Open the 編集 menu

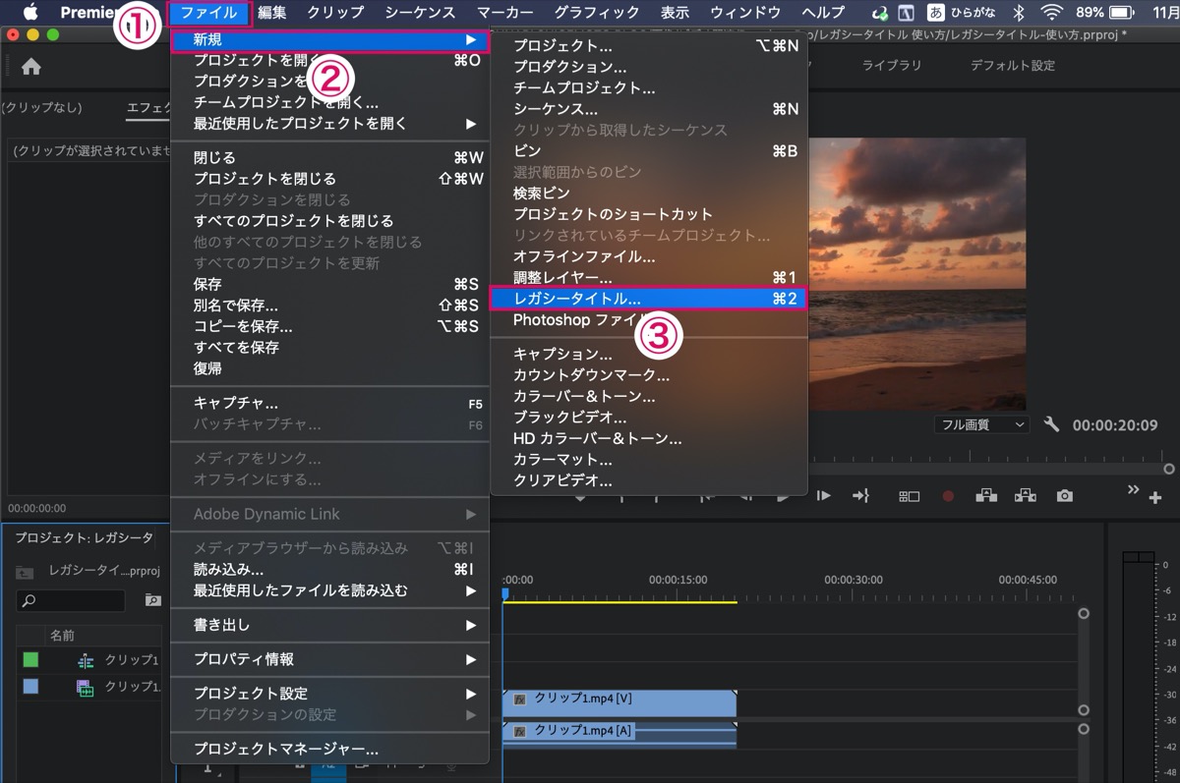272,13
